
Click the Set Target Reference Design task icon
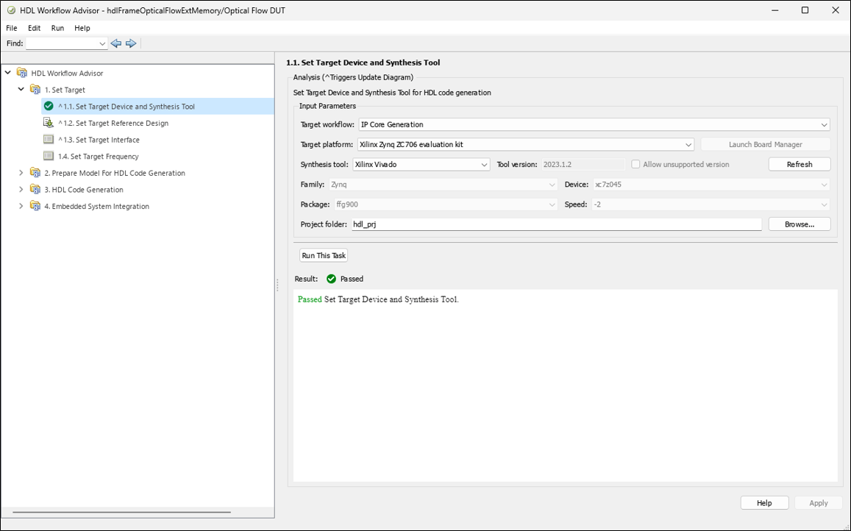(49, 123)
